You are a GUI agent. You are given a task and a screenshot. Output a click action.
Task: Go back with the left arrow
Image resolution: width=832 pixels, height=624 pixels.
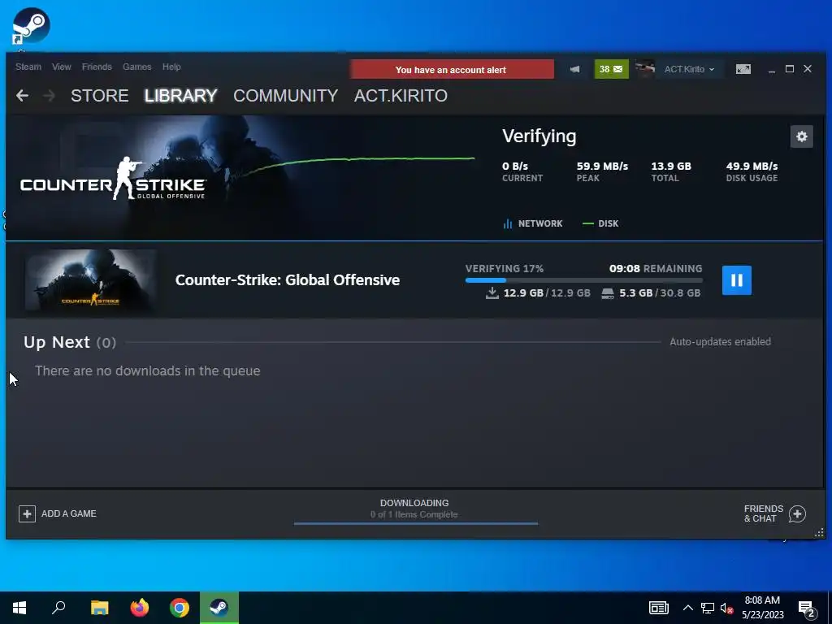(22, 96)
